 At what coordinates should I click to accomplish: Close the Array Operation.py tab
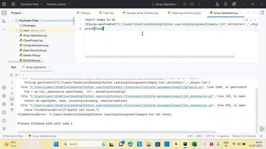241,13
